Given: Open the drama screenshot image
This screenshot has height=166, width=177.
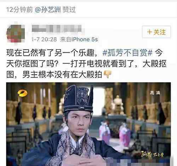Looking at the screenshot, I should click(88, 124).
